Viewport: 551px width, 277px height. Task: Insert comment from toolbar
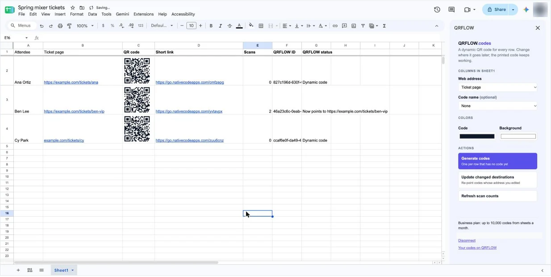click(x=344, y=26)
